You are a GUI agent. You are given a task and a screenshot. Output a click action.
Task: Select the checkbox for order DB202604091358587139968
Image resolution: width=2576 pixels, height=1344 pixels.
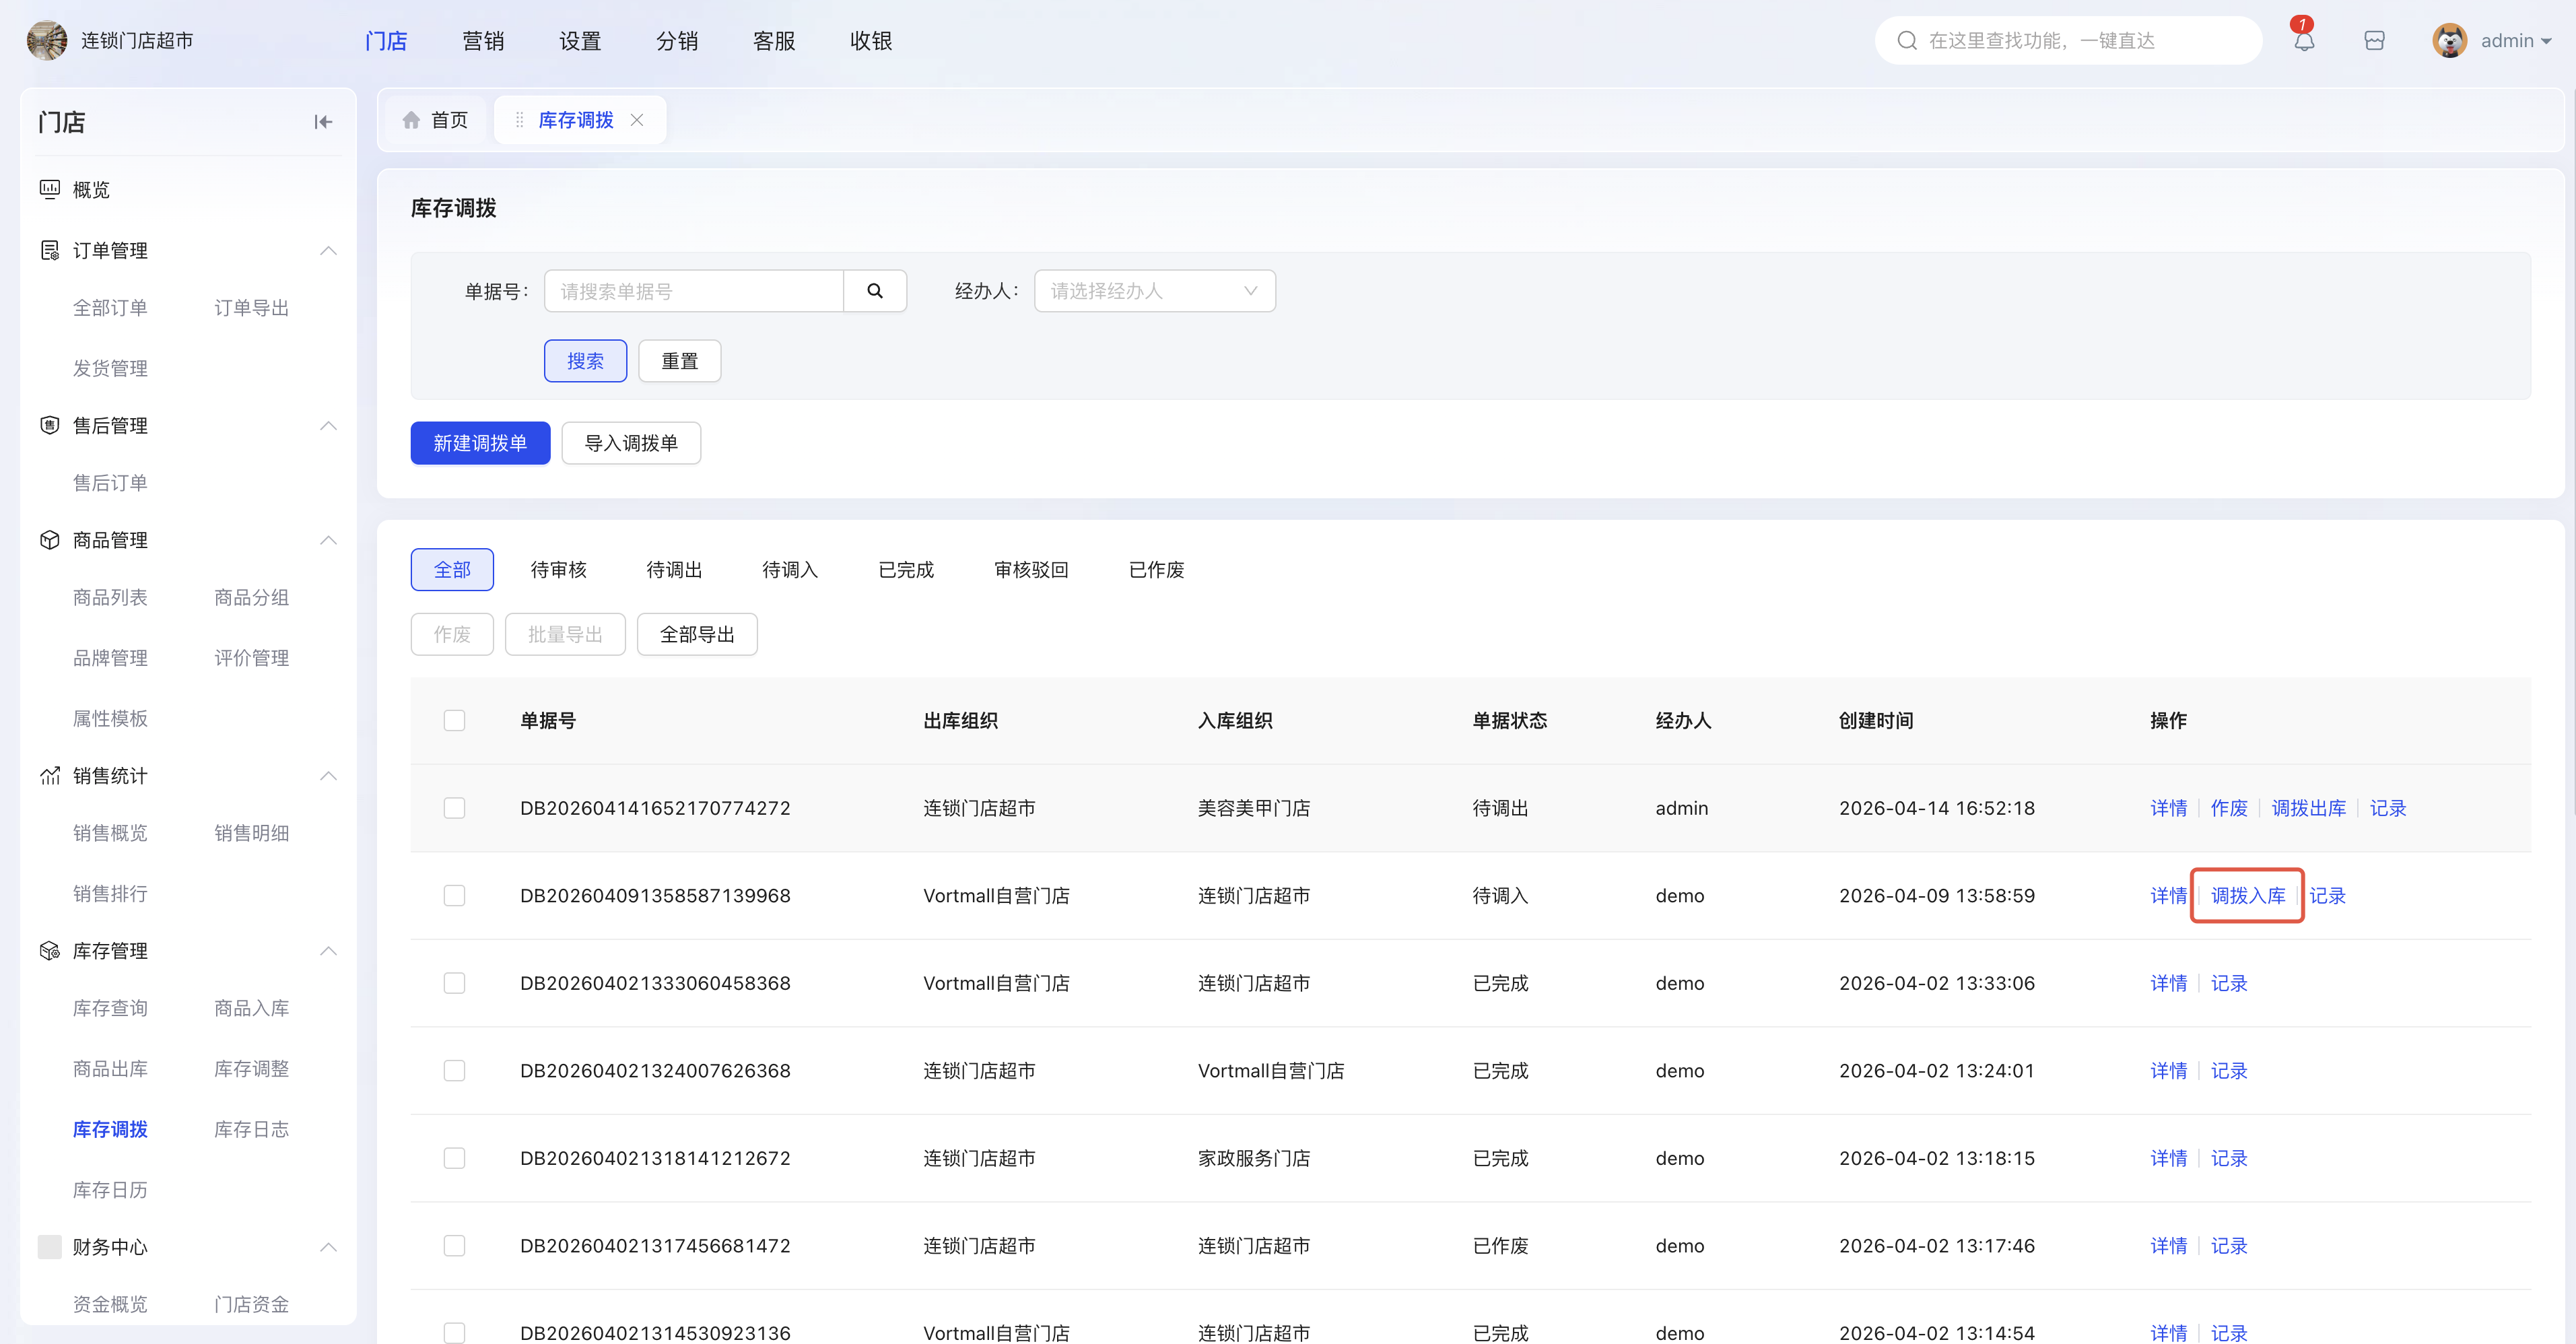click(x=454, y=896)
